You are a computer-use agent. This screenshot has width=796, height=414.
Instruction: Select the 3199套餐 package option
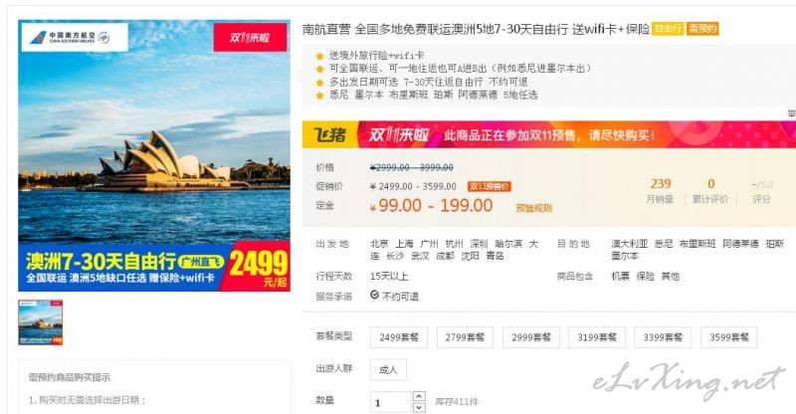[597, 337]
